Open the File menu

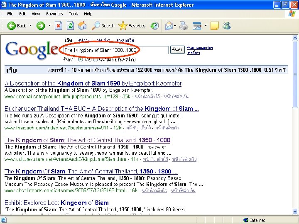pyautogui.click(x=10, y=14)
